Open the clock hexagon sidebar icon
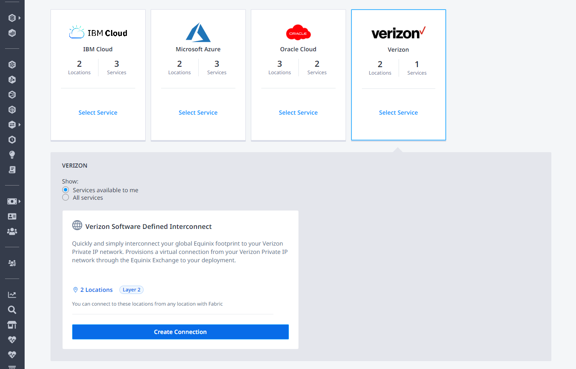576x369 pixels. 12,140
